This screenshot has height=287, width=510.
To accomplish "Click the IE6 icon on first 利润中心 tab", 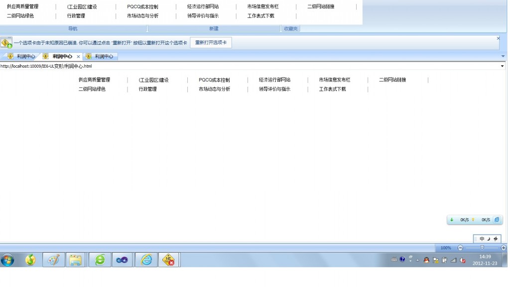I will 10,56.
